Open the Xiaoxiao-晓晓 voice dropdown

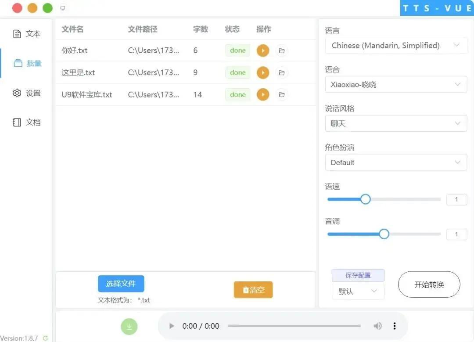[x=395, y=84]
